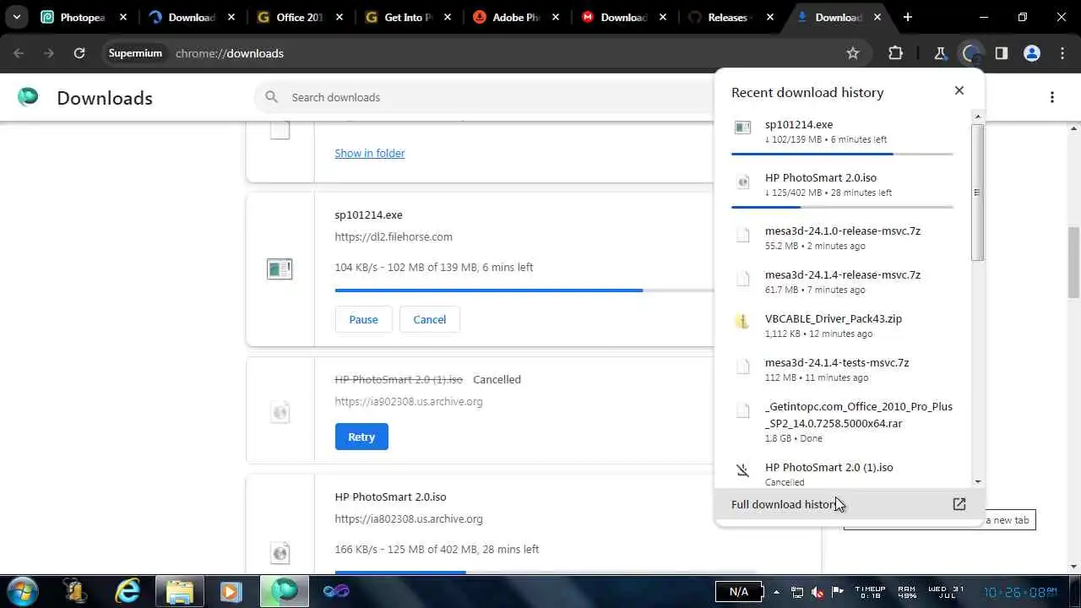Click HP PhotoSmart 2.0.iso title in page list
1081x608 pixels.
coord(390,497)
